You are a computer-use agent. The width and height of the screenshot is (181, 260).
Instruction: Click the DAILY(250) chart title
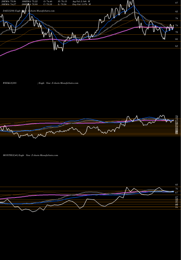29,11
